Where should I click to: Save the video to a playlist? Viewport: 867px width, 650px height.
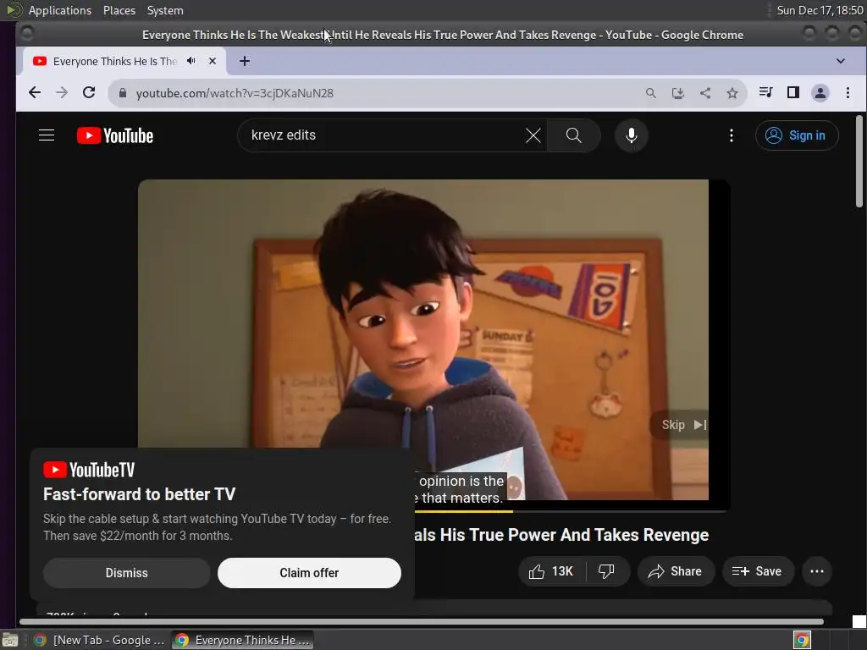[x=758, y=571]
